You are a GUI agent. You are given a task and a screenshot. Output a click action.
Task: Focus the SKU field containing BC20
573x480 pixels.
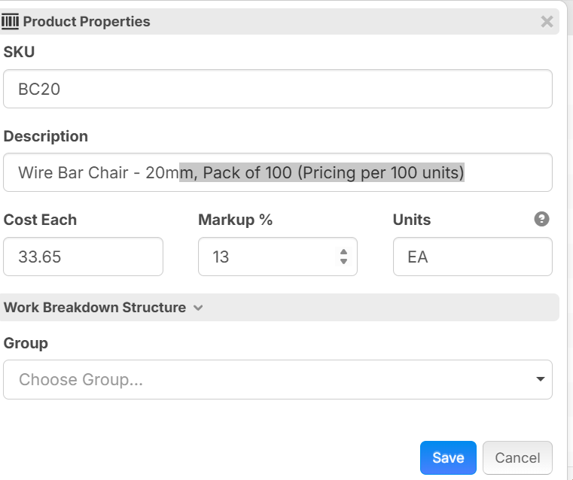[278, 89]
